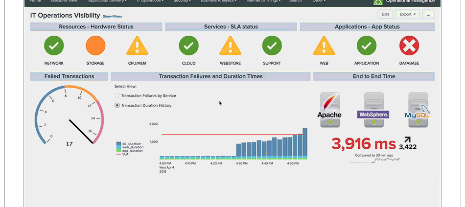Click the Compared to 30 min ago text
This screenshot has height=207, width=465.
[x=374, y=155]
